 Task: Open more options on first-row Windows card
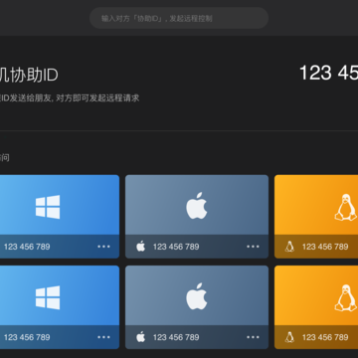click(103, 247)
